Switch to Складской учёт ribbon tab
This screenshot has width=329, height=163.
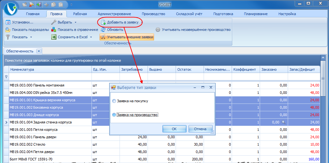click(x=189, y=14)
